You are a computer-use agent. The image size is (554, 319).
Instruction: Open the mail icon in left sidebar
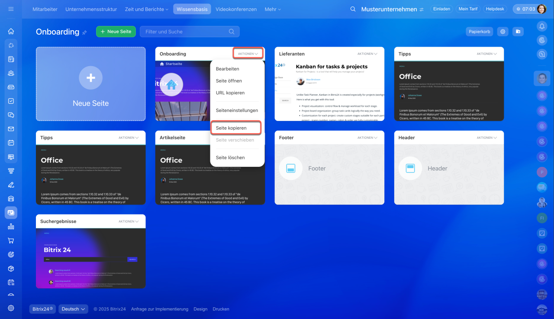coord(11,129)
